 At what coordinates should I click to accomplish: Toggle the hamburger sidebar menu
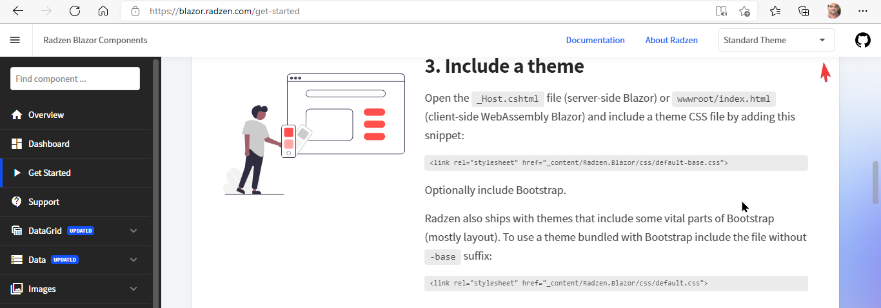pyautogui.click(x=15, y=40)
